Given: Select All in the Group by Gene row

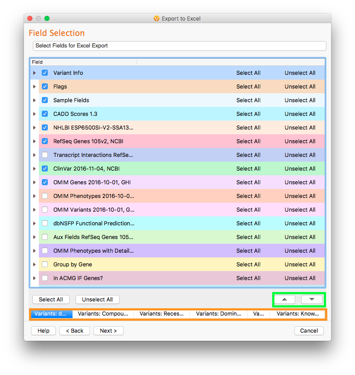Looking at the screenshot, I should 248,264.
